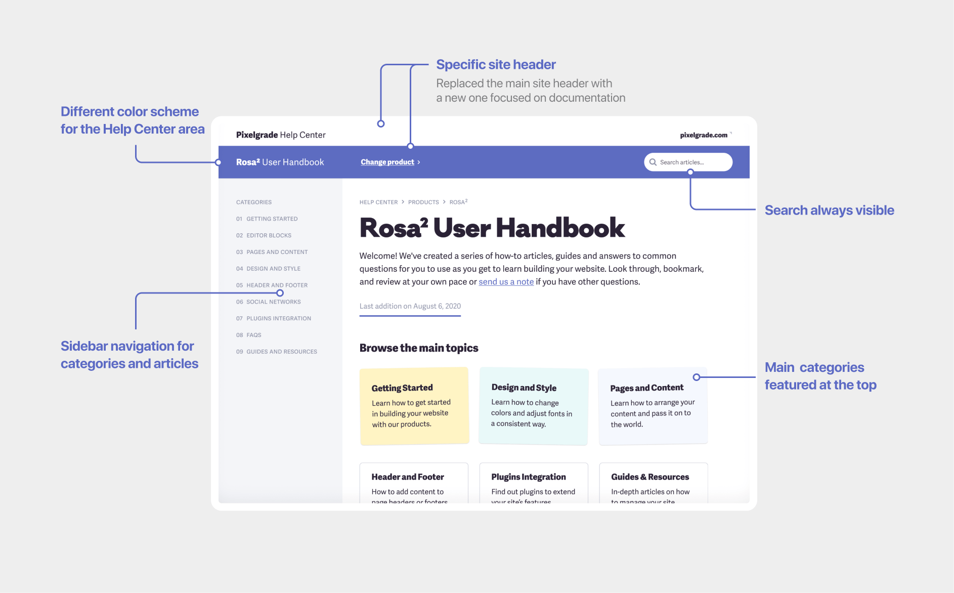This screenshot has width=954, height=593.
Task: Click the search magnifier icon
Action: pos(653,162)
